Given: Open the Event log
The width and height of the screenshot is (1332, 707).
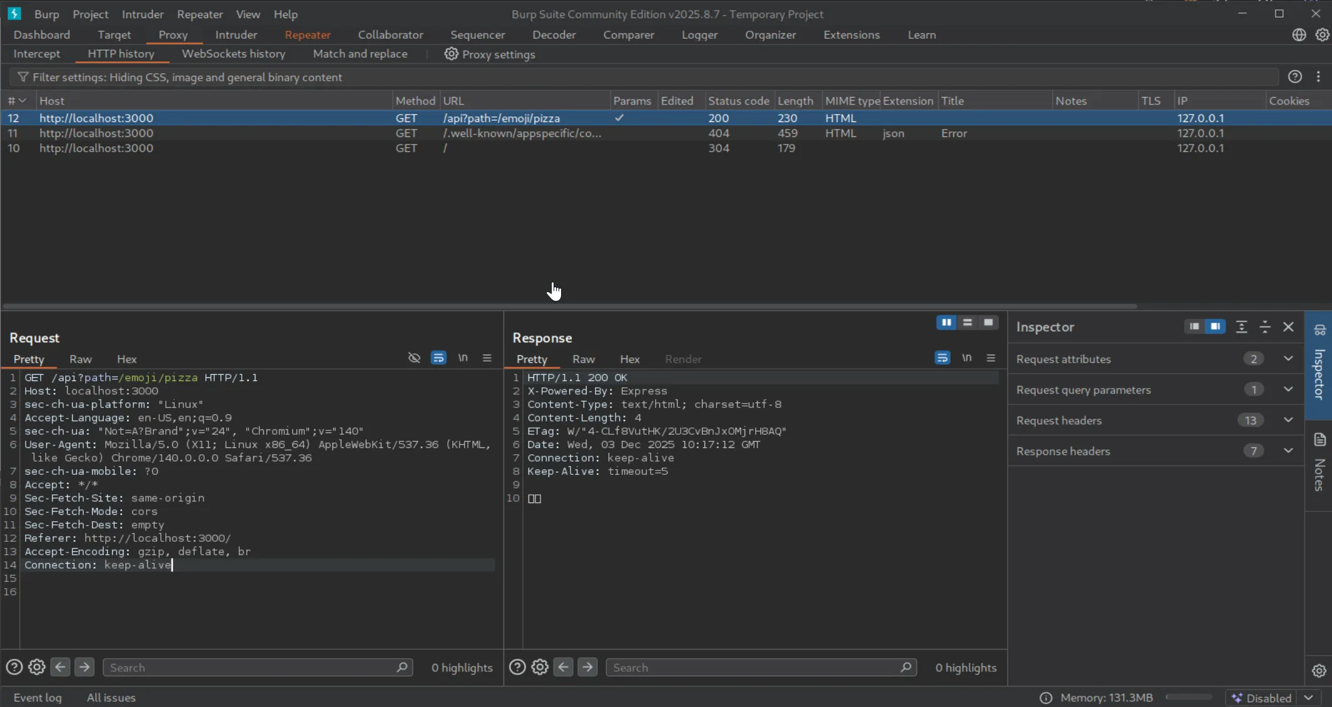Looking at the screenshot, I should (x=38, y=698).
